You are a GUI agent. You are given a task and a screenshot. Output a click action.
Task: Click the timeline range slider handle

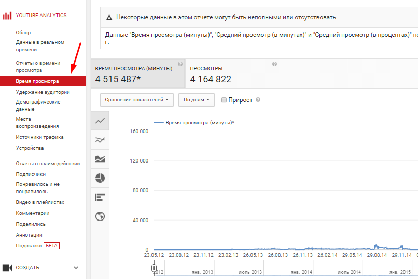click(154, 268)
